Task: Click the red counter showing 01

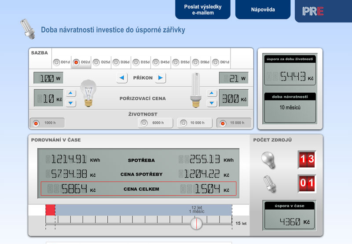Action: coord(307,183)
